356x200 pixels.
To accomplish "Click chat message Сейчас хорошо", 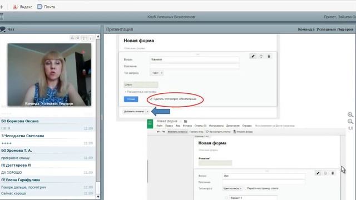I will 13,193.
